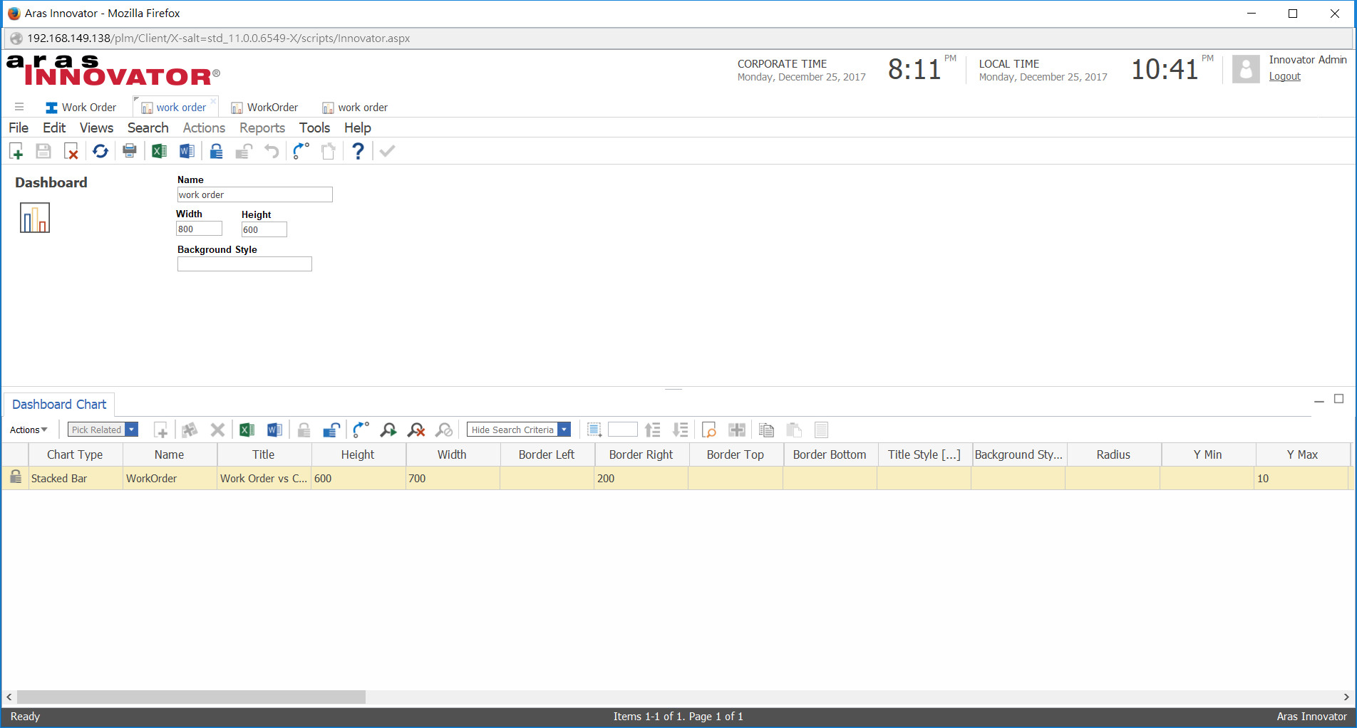
Task: Export to Word from main toolbar
Action: [x=187, y=151]
